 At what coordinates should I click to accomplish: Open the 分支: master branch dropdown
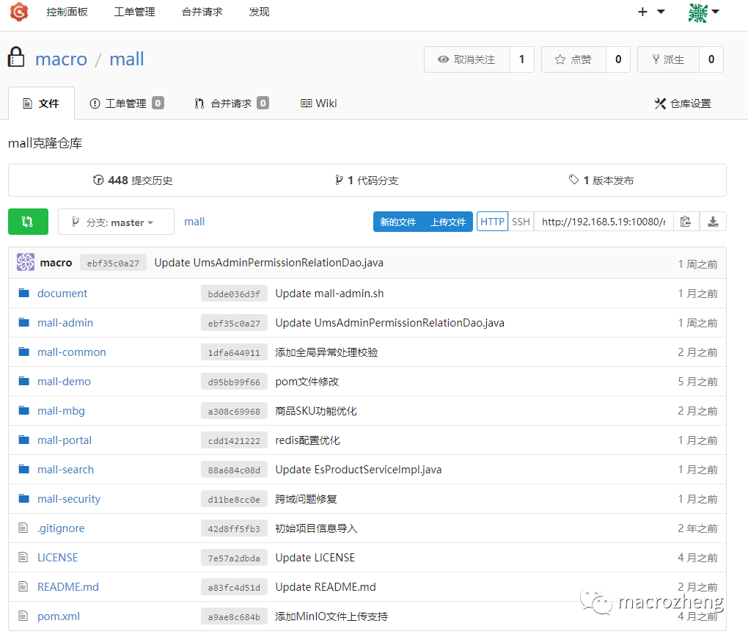point(116,221)
